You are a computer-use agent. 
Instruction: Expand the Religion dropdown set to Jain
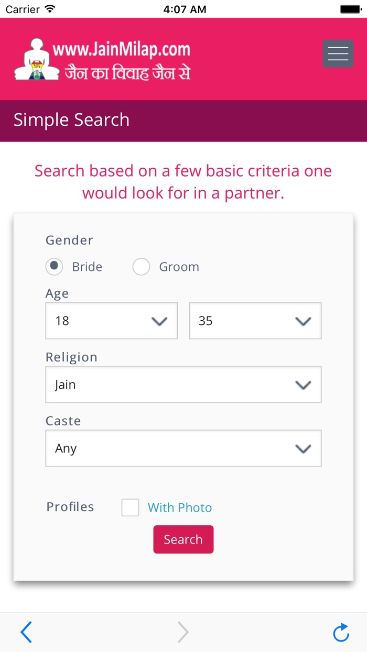tap(183, 385)
